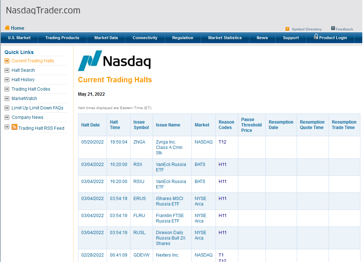The height and width of the screenshot is (262, 363).
Task: Click the T1 reason code for GDEVW
Action: click(221, 255)
